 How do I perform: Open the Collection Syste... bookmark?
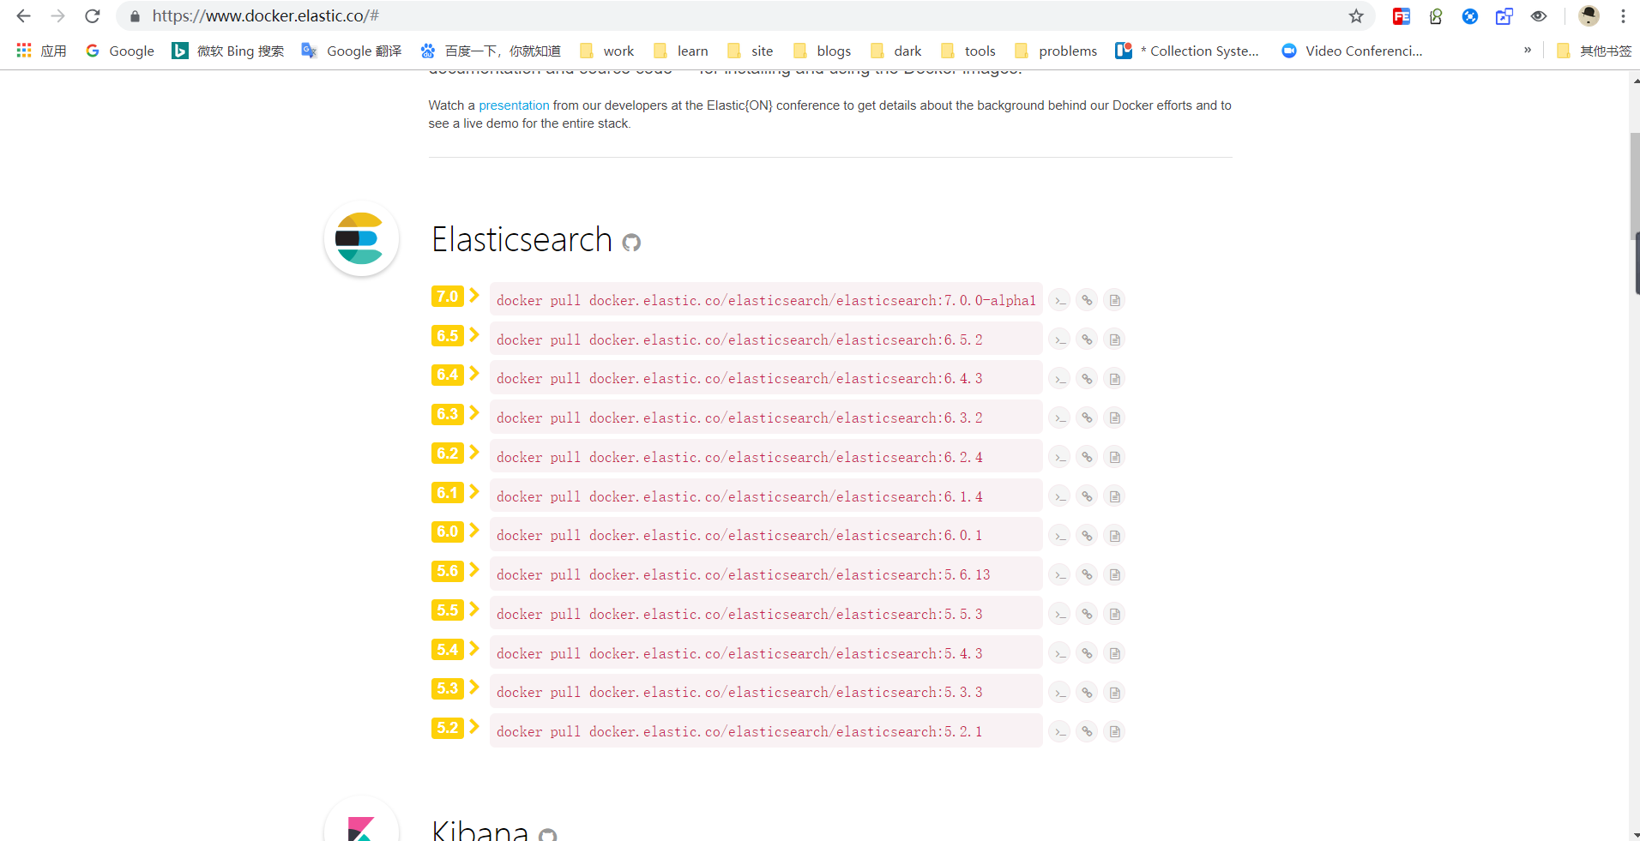(1187, 51)
